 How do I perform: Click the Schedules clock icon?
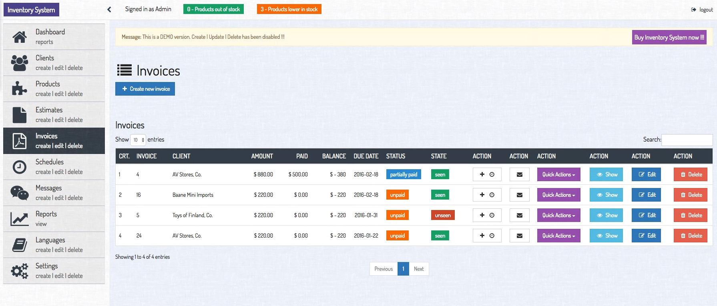(x=19, y=167)
